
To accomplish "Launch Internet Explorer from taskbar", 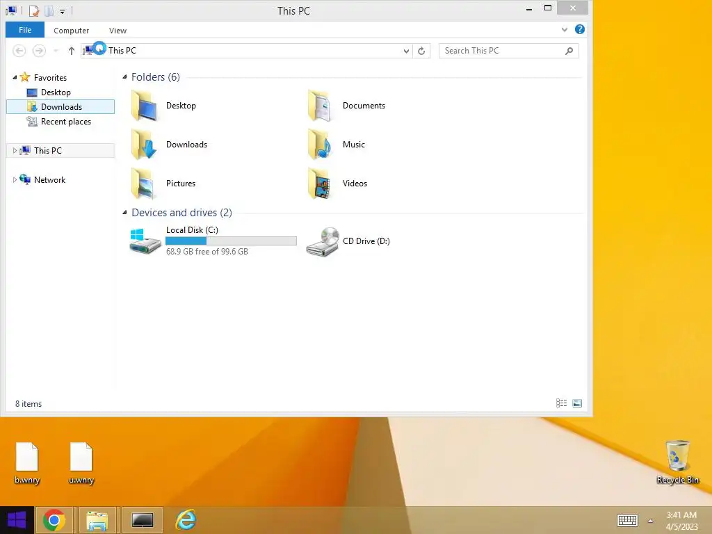I will coord(186,520).
